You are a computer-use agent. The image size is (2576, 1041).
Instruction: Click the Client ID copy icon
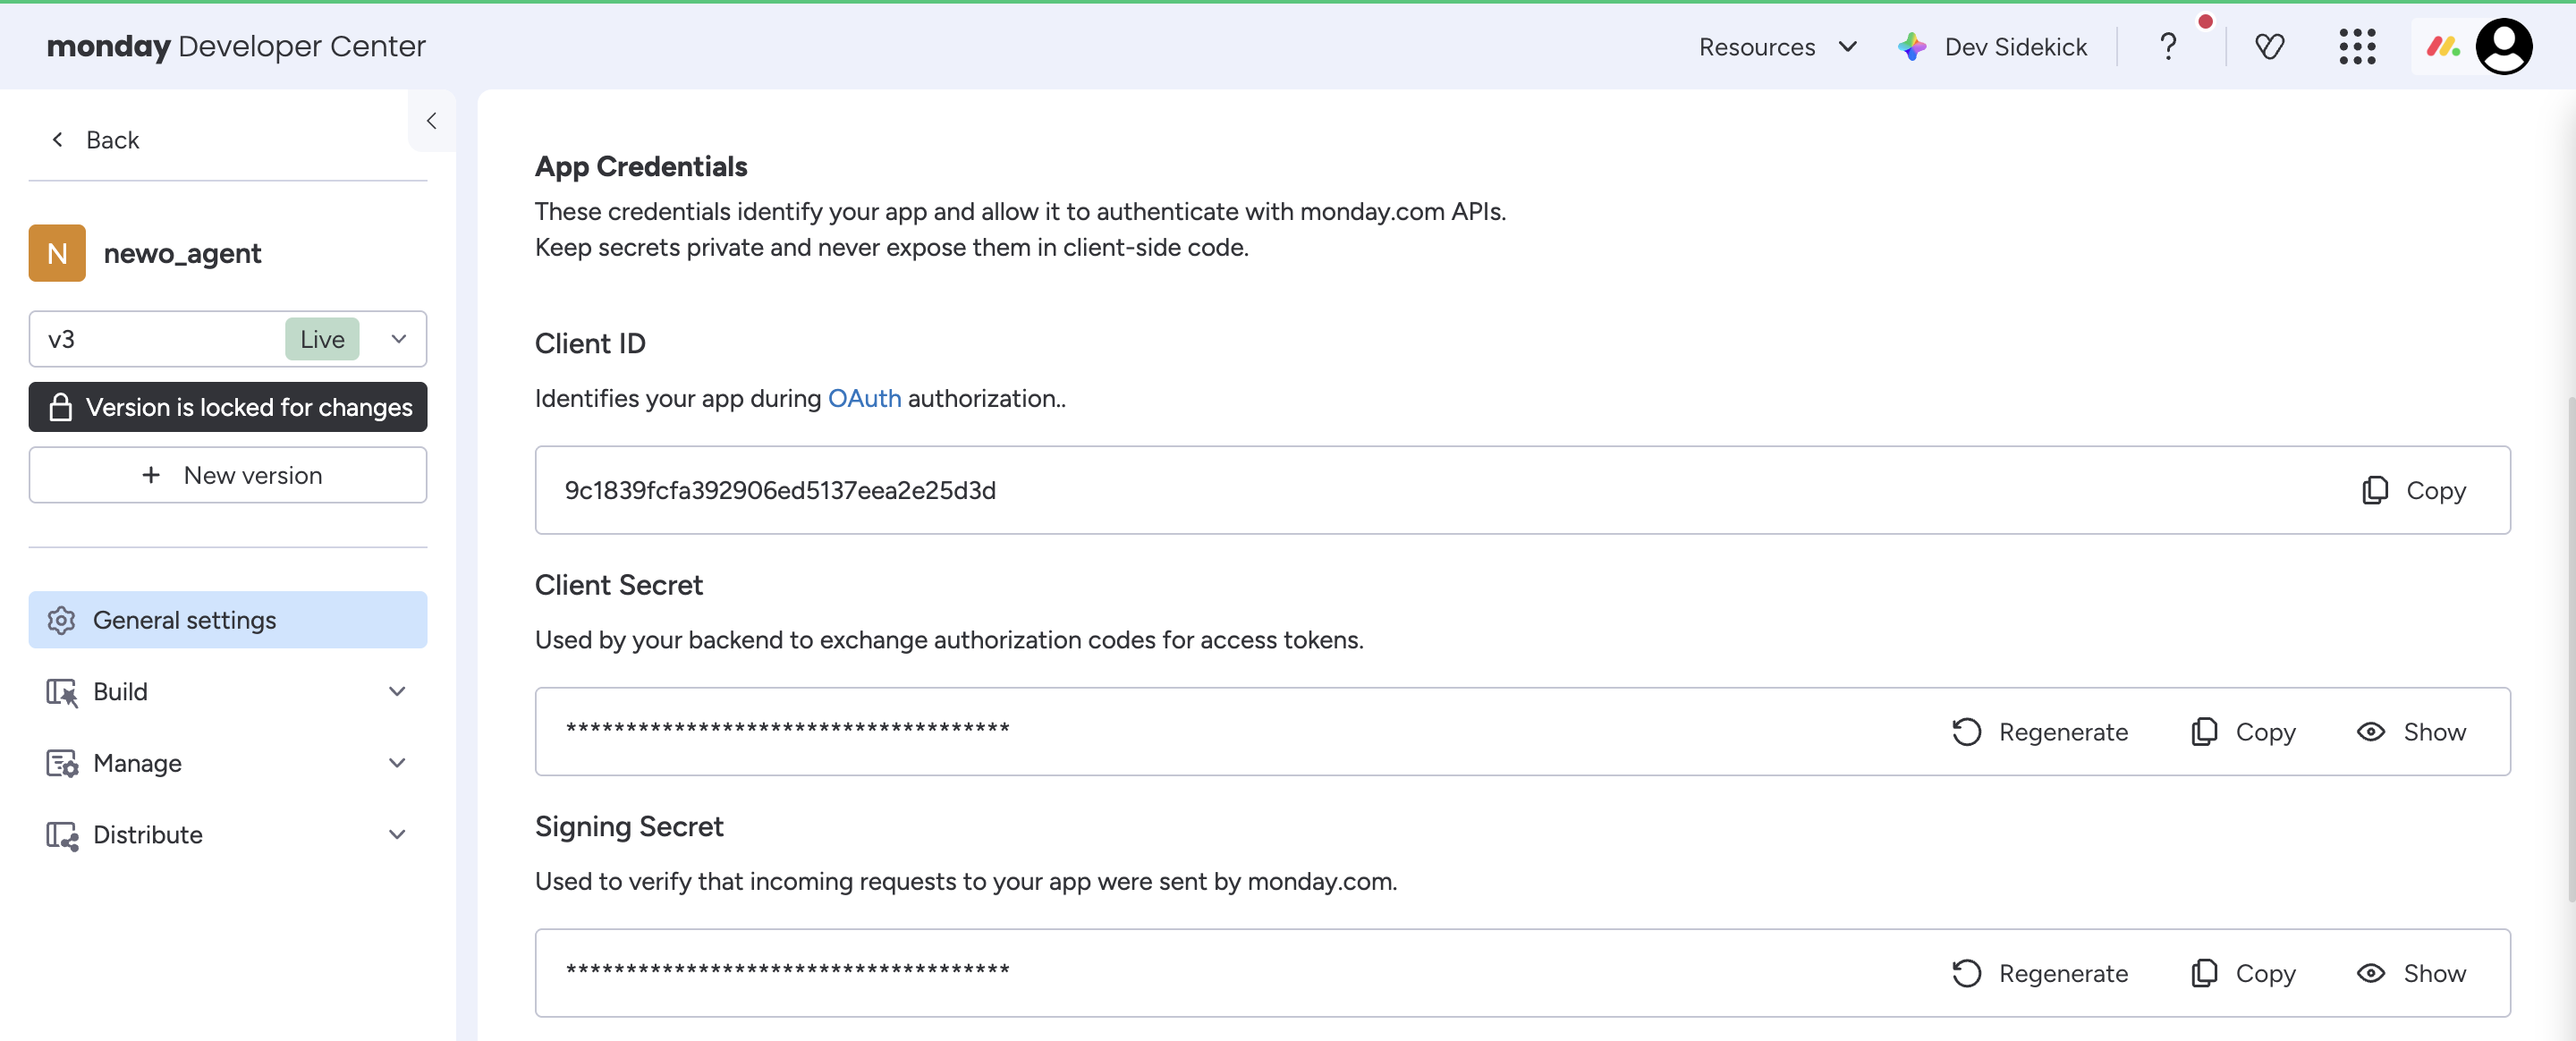(x=2375, y=490)
